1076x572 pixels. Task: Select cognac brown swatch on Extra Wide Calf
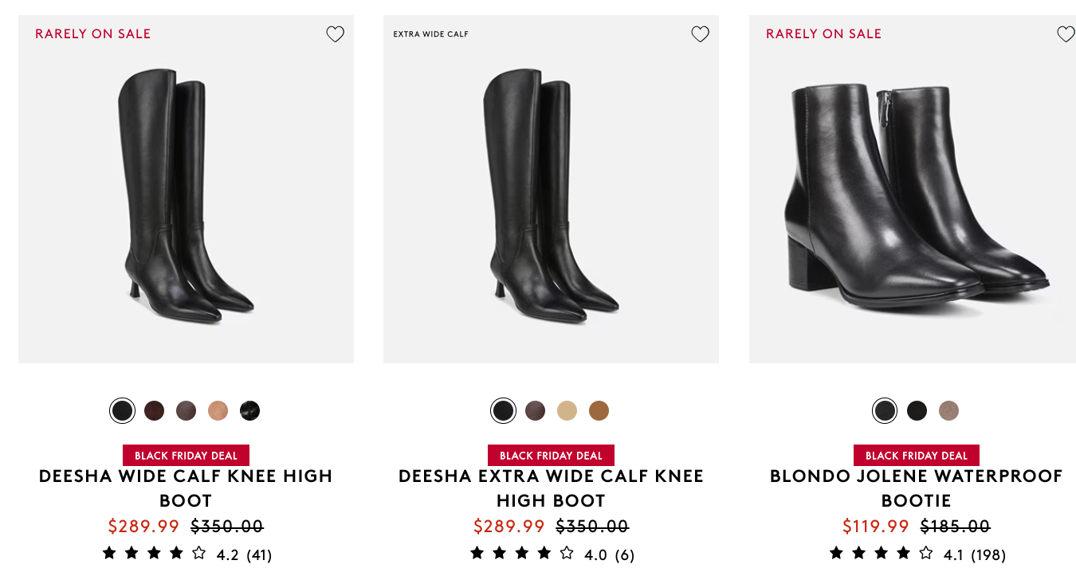[x=599, y=411]
